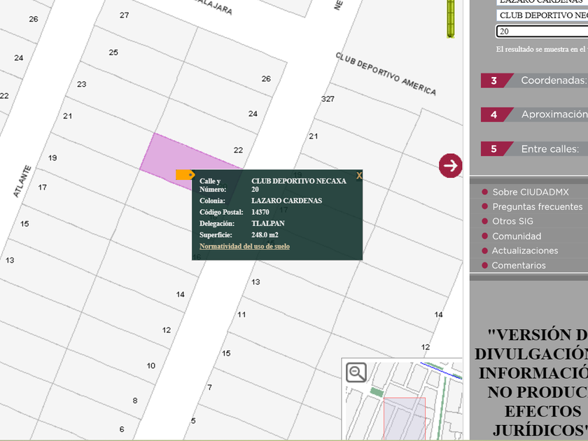Click the green zoom slider bar

point(451,18)
